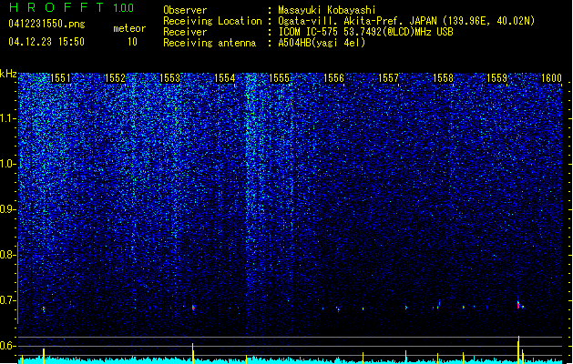
Task: Click the 0.9 kHz frequency tick label
Action: pyautogui.click(x=8, y=209)
